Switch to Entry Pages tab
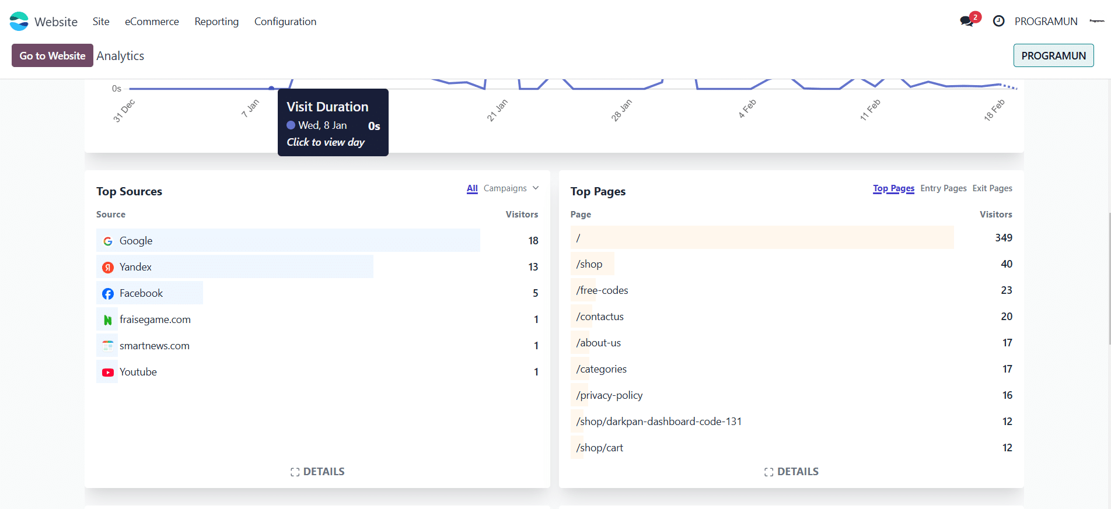1111x509 pixels. (943, 188)
